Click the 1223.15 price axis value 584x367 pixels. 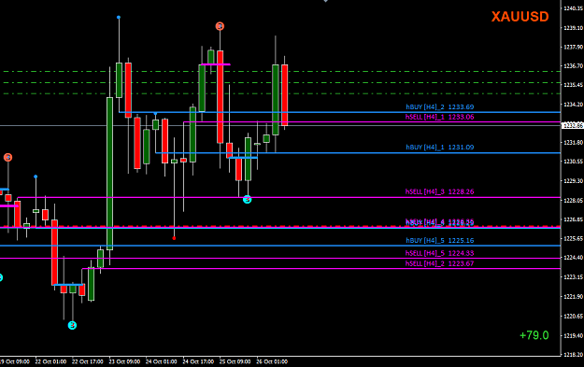point(574,277)
